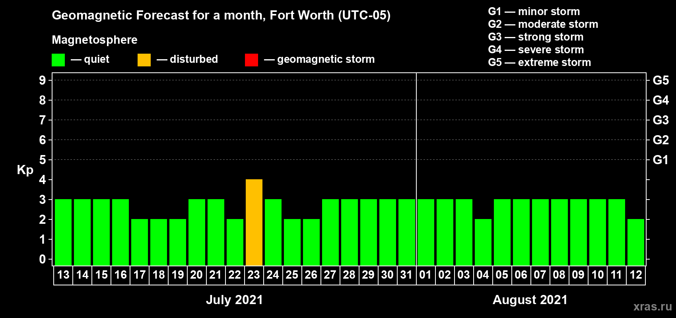Click date label 03 on the axis
Image resolution: width=676 pixels, height=318 pixels.
point(464,275)
